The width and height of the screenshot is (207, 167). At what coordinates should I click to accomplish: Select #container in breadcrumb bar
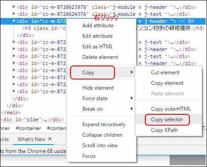tap(28, 128)
